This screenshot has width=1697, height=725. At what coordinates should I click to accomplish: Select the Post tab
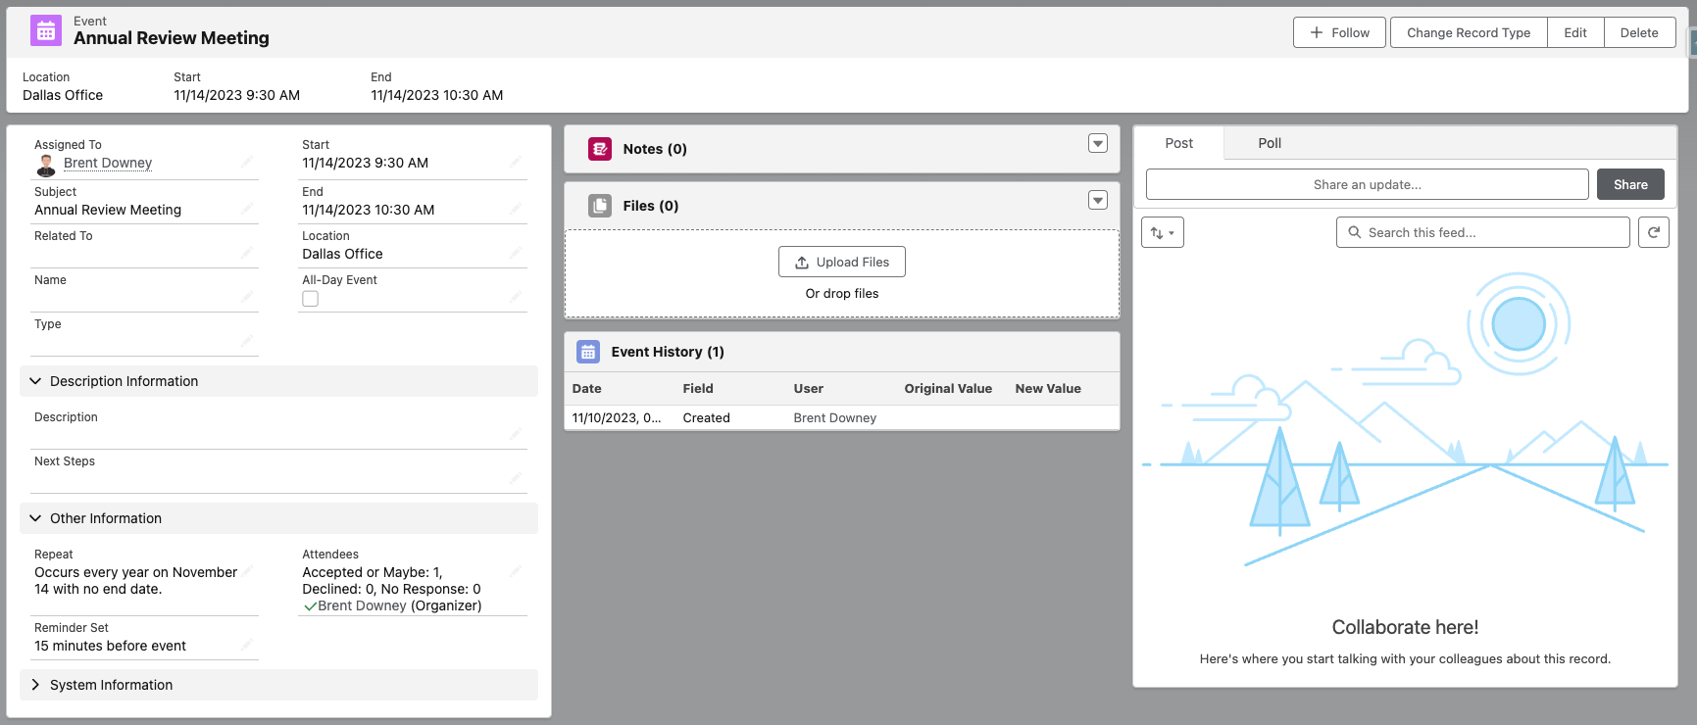pos(1178,143)
